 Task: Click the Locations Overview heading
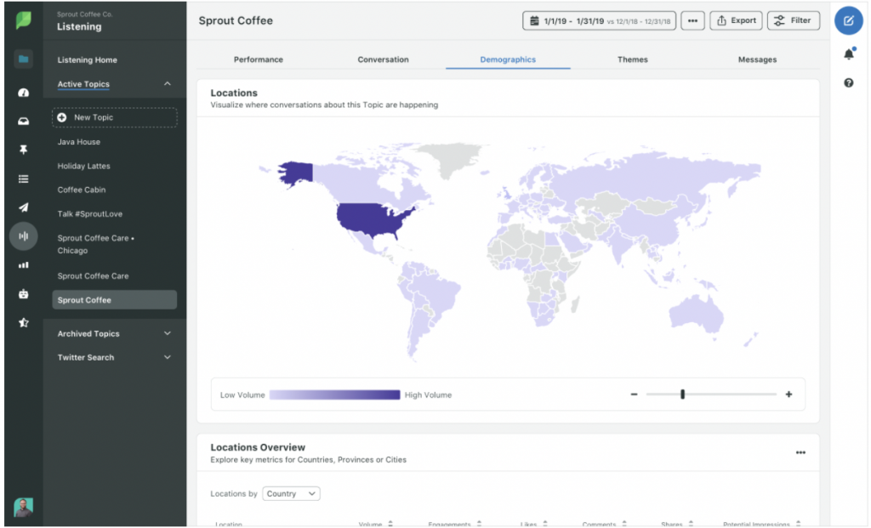click(258, 447)
